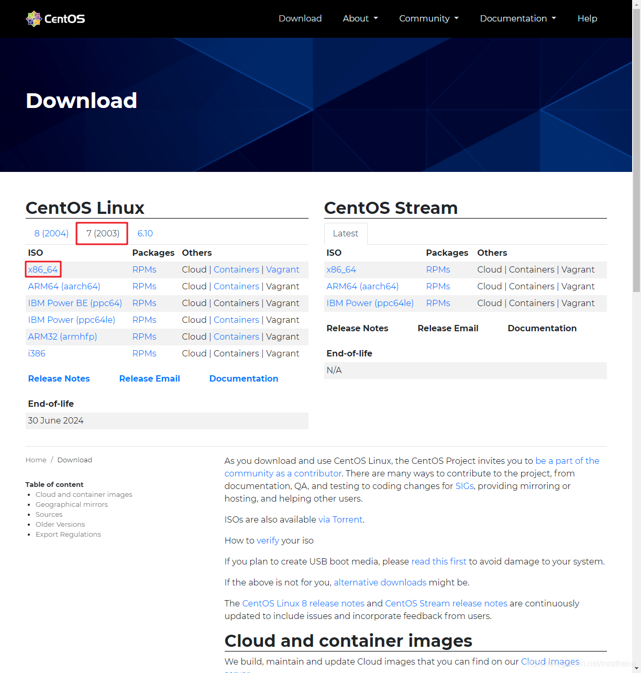Select the Latest tab under CentOS Stream
Screen dimensions: 641x673
pyautogui.click(x=346, y=233)
